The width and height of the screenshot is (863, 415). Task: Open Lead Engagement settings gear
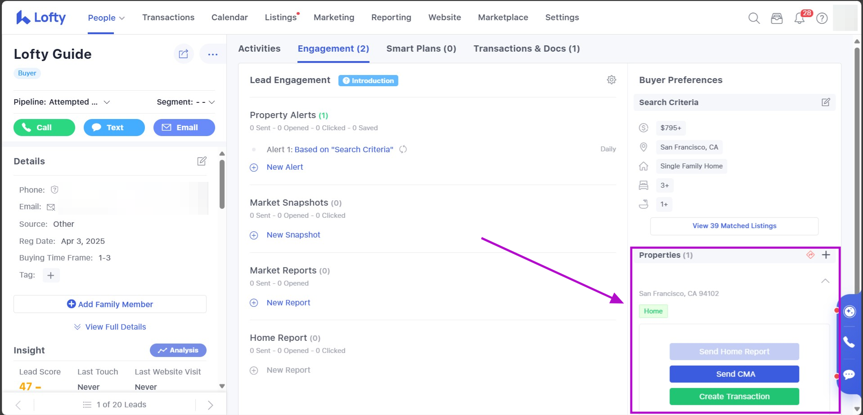point(611,80)
